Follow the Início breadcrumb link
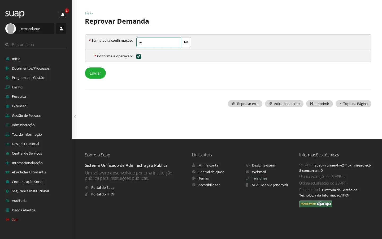The height and width of the screenshot is (239, 382). click(89, 13)
